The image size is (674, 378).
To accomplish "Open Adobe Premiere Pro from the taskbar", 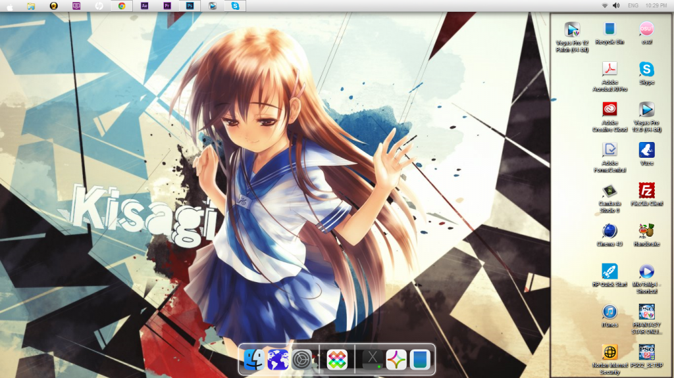I will click(167, 6).
